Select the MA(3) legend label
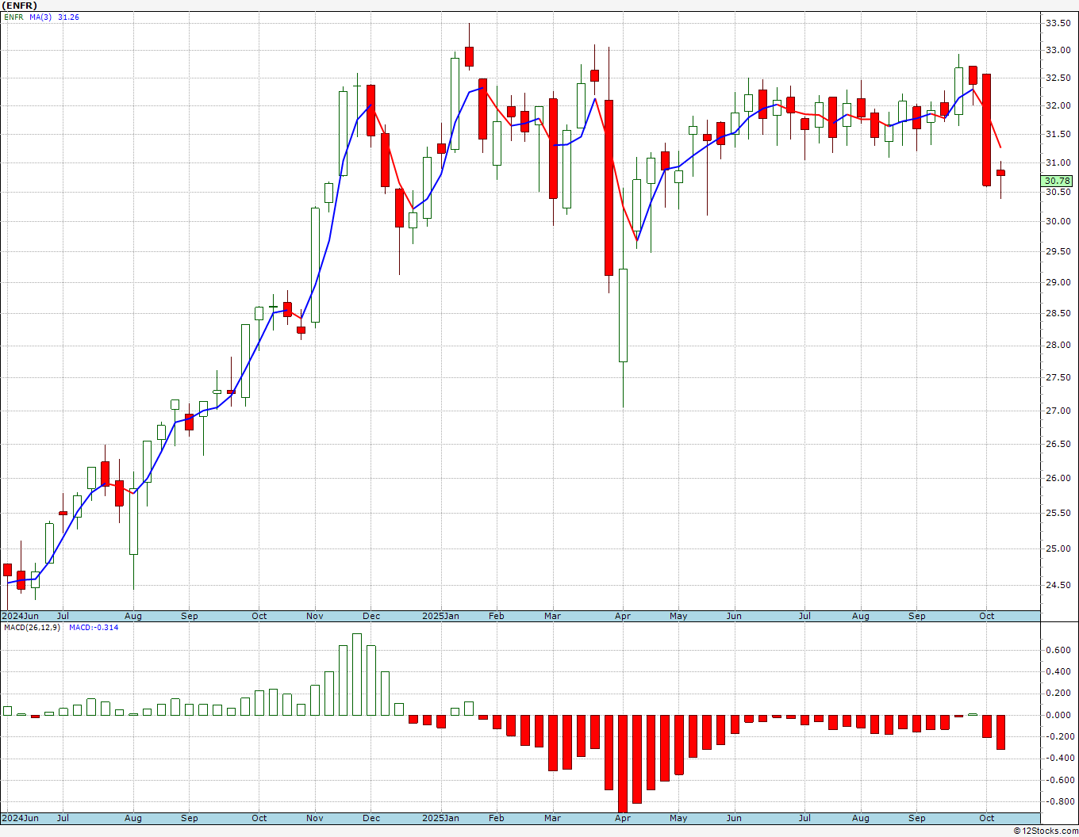The width and height of the screenshot is (1079, 837). tap(41, 17)
